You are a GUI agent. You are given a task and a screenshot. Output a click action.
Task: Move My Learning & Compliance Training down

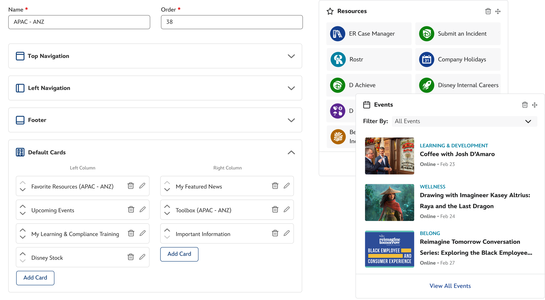(23, 237)
